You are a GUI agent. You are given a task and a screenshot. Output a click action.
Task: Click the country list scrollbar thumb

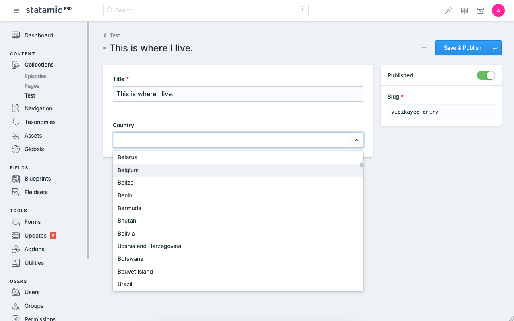click(361, 165)
